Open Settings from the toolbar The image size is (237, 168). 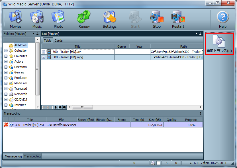click(x=110, y=19)
